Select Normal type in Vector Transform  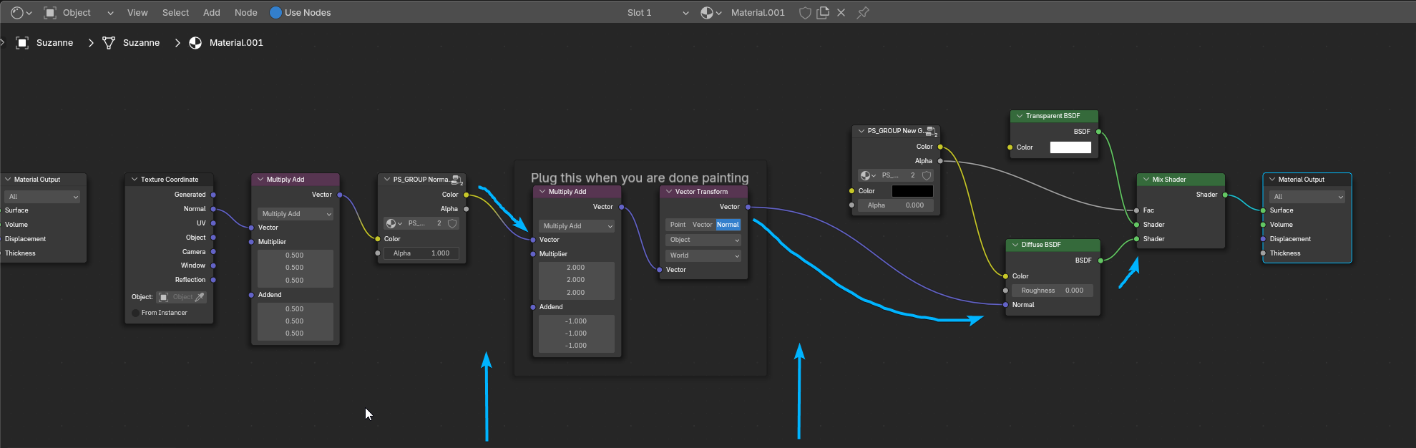[x=728, y=225]
